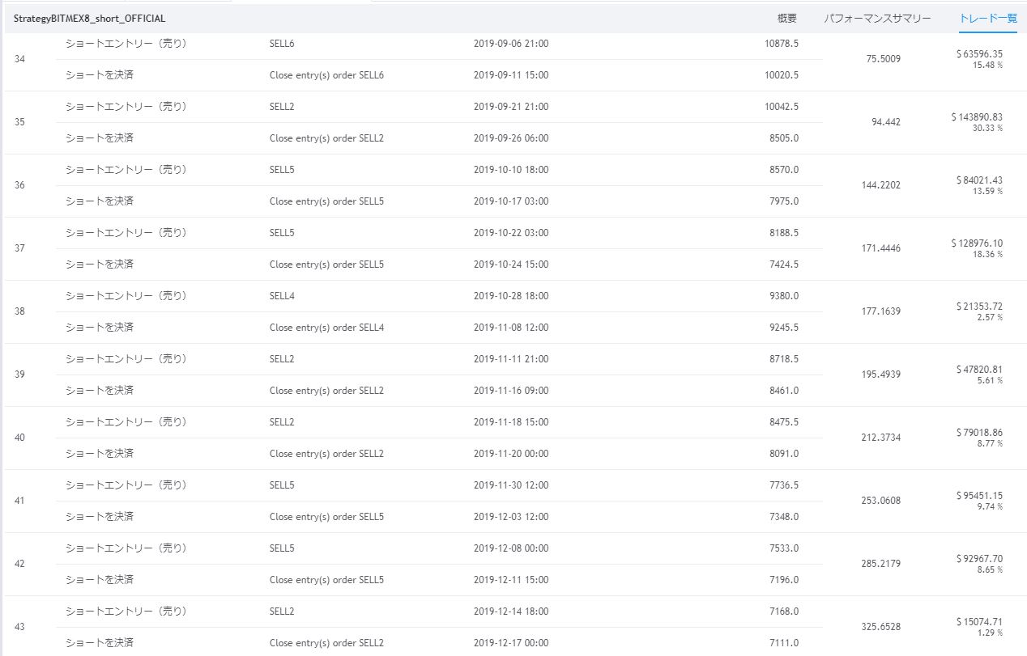Select exit date 2019-09-26 06:00
The height and width of the screenshot is (656, 1027).
511,138
